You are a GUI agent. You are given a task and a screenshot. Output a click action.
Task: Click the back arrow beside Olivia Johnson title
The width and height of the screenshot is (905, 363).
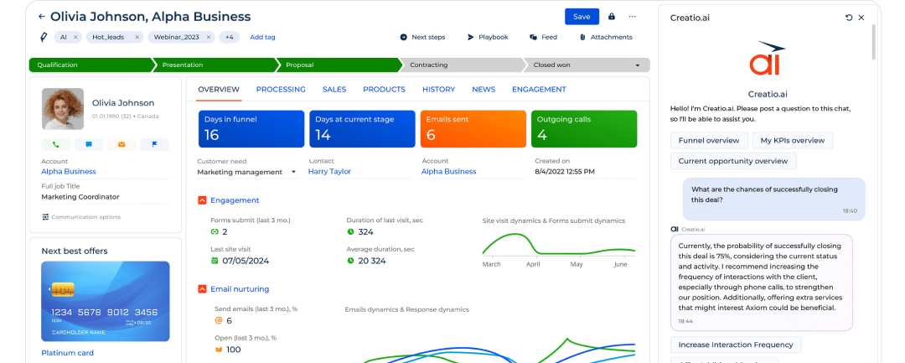(x=42, y=17)
